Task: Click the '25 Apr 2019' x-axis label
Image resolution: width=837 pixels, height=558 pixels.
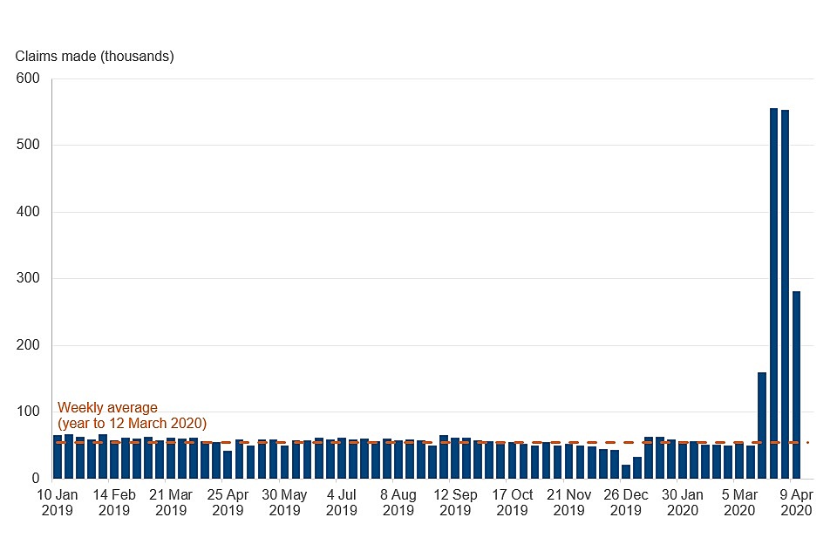Action: tap(228, 502)
